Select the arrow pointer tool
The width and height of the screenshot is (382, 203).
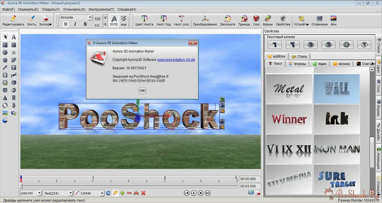click(5, 37)
